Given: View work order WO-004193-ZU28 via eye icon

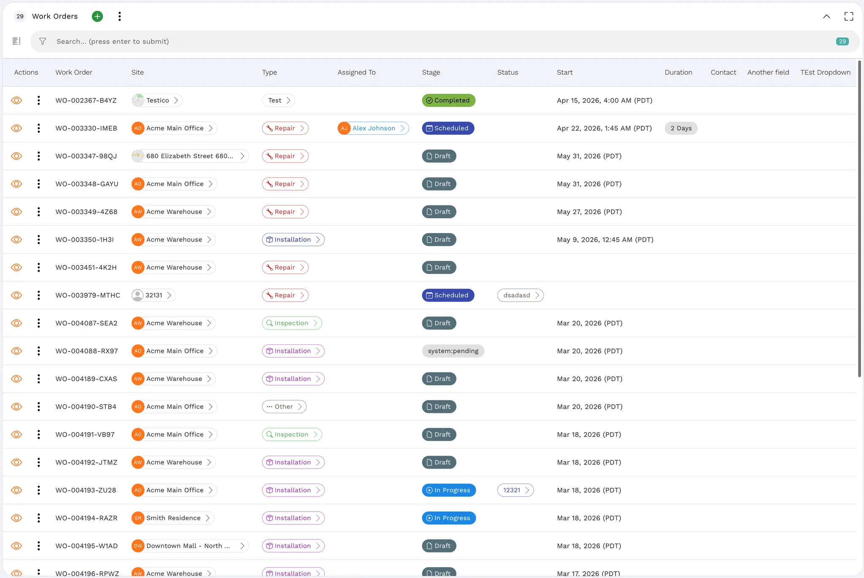Looking at the screenshot, I should coord(16,490).
